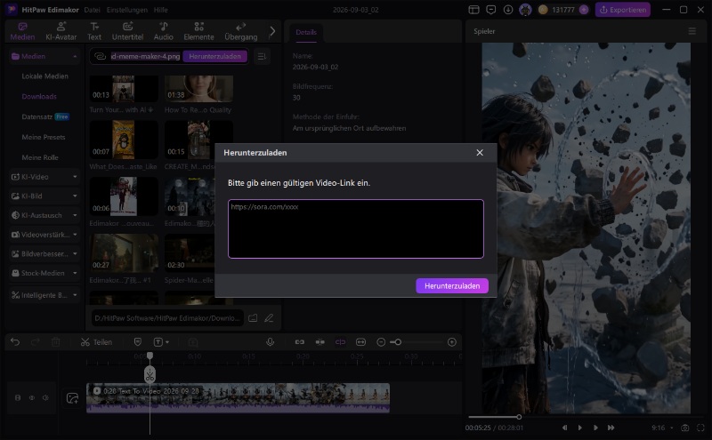Show more tabs with right chevron
This screenshot has height=440, width=712.
272,31
